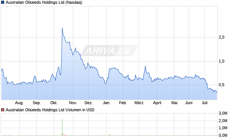This screenshot has width=233, height=139.
Task: Click the 'Sep.' month label
Action: click(37, 103)
